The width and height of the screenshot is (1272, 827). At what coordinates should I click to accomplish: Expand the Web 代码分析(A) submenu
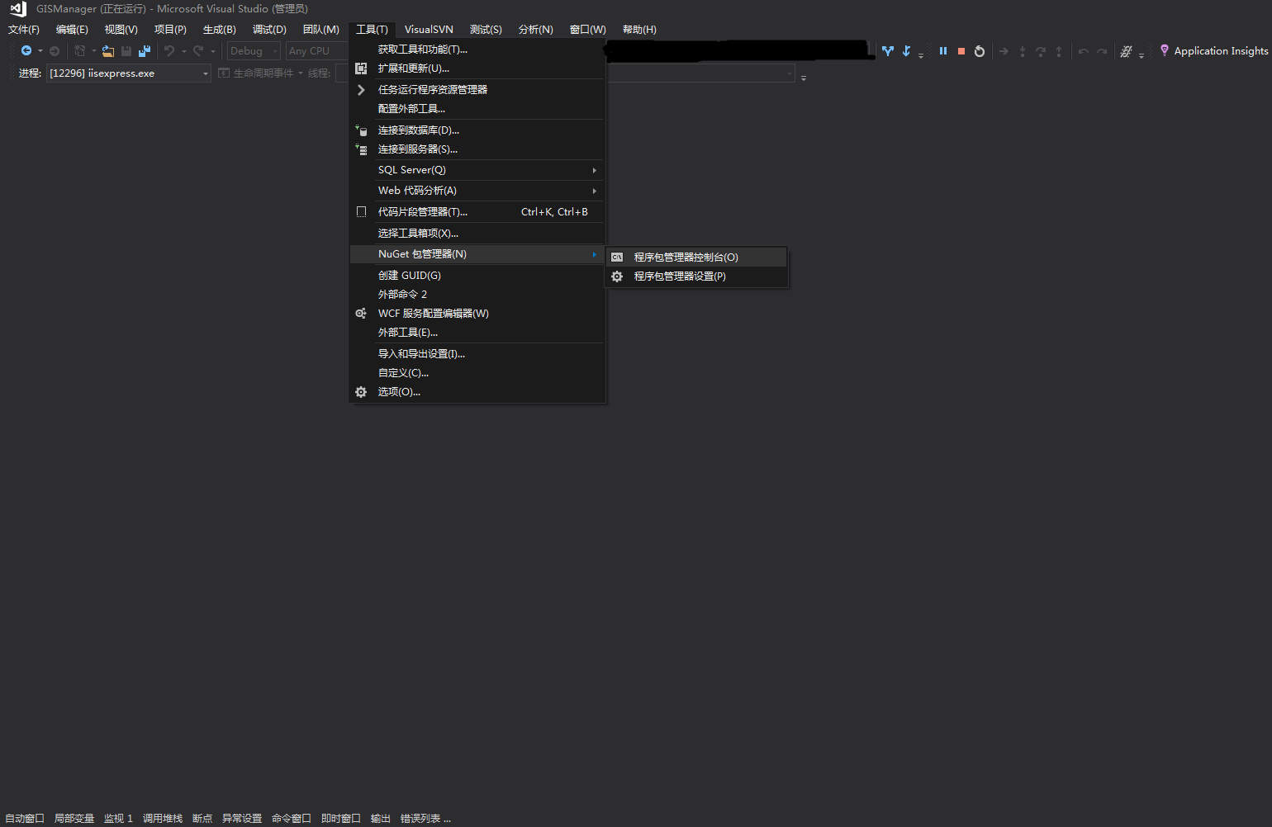(478, 191)
